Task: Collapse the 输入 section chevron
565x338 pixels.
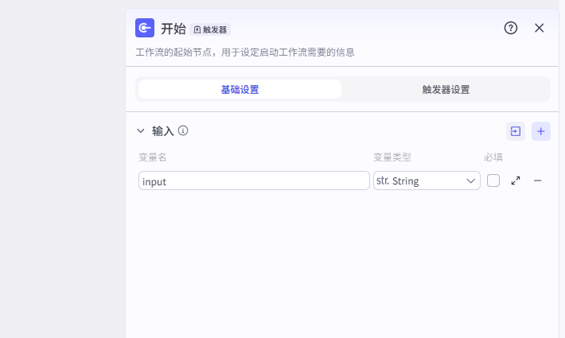Action: (141, 130)
